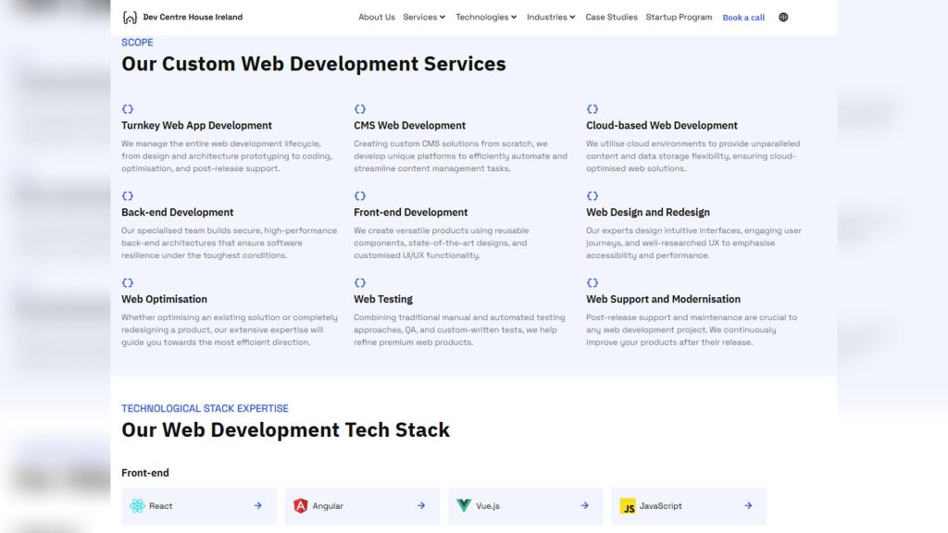
Task: Click the Web Optimisation description paragraph
Action: click(x=230, y=330)
